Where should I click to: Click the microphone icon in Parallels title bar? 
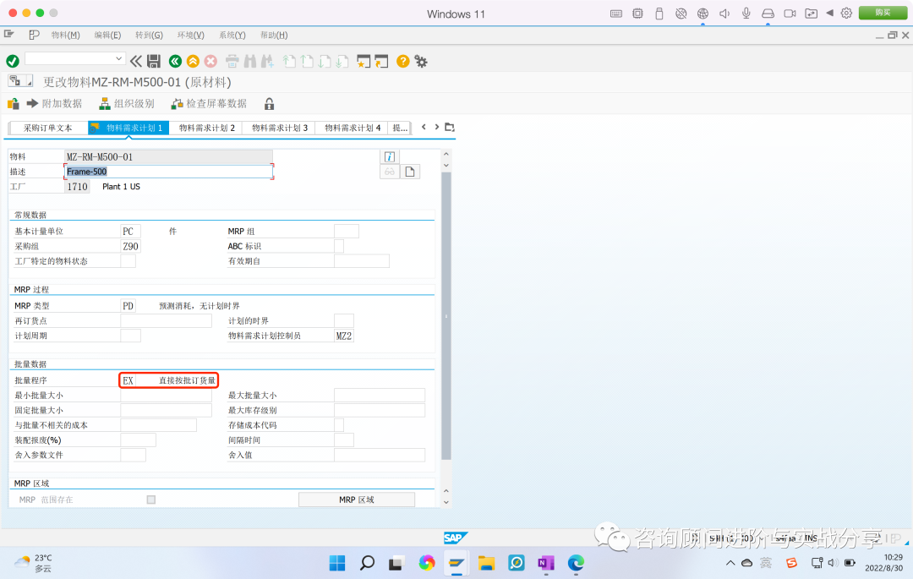tap(746, 13)
